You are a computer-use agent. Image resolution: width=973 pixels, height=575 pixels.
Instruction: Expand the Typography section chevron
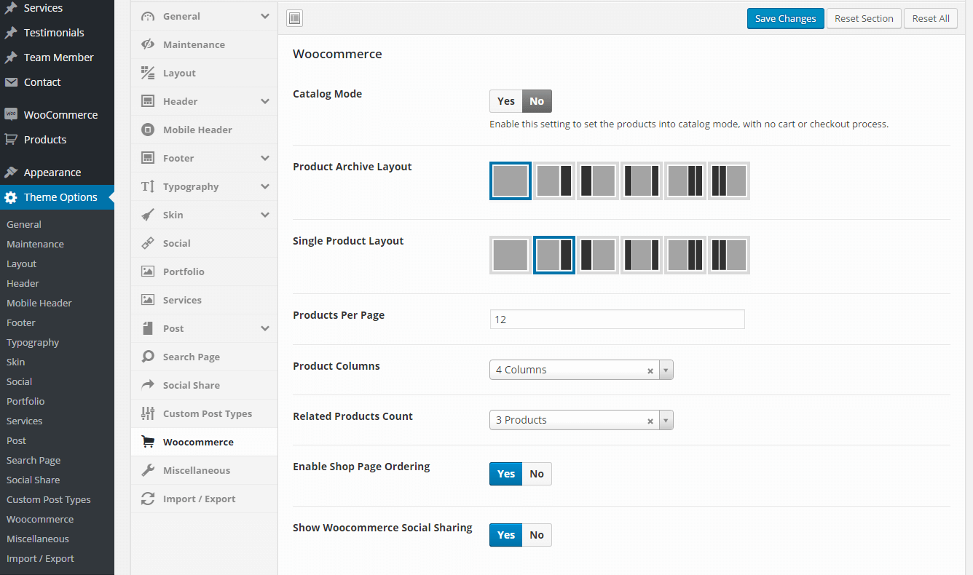point(265,186)
